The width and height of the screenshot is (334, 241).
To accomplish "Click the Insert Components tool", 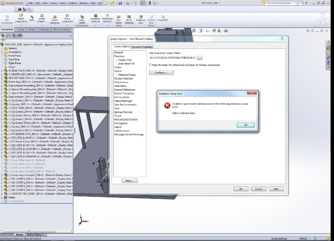I will [21, 18].
